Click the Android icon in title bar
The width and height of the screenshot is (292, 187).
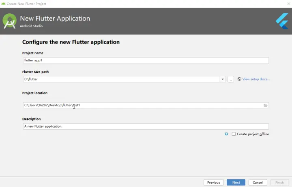(x=3, y=4)
